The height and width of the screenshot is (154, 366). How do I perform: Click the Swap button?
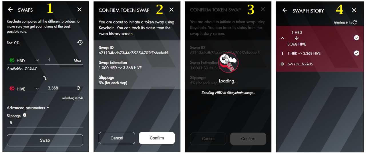pyautogui.click(x=45, y=140)
